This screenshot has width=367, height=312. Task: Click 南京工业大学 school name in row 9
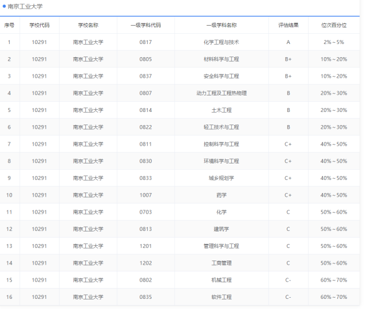(x=88, y=178)
